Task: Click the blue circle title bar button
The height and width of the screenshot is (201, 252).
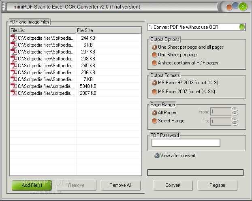Action: (x=235, y=5)
